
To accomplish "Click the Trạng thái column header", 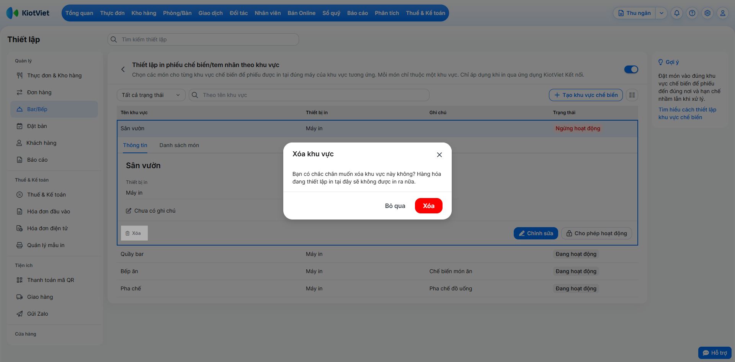I will click(x=564, y=113).
